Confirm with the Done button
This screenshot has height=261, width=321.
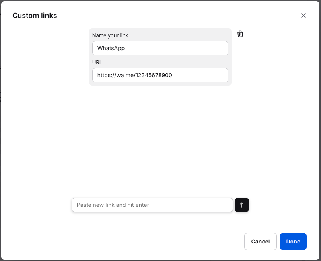click(x=293, y=242)
